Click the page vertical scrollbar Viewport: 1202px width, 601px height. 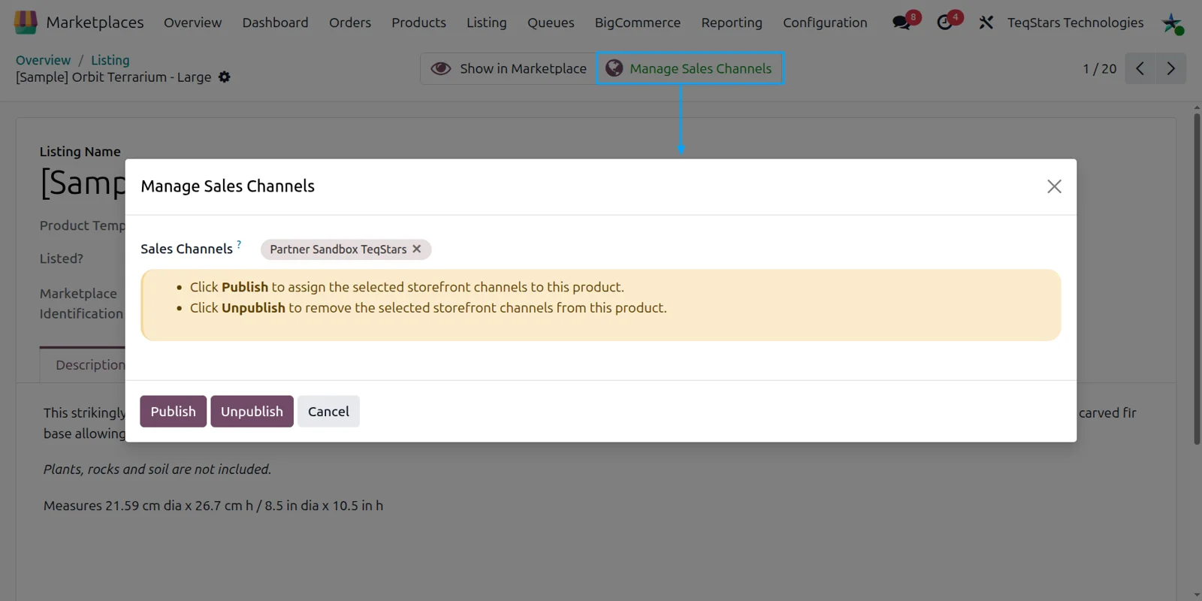[1197, 278]
